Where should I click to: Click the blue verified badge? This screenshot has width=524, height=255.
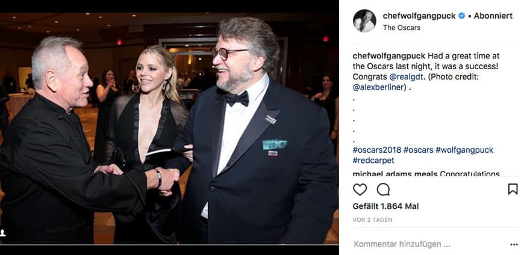462,16
